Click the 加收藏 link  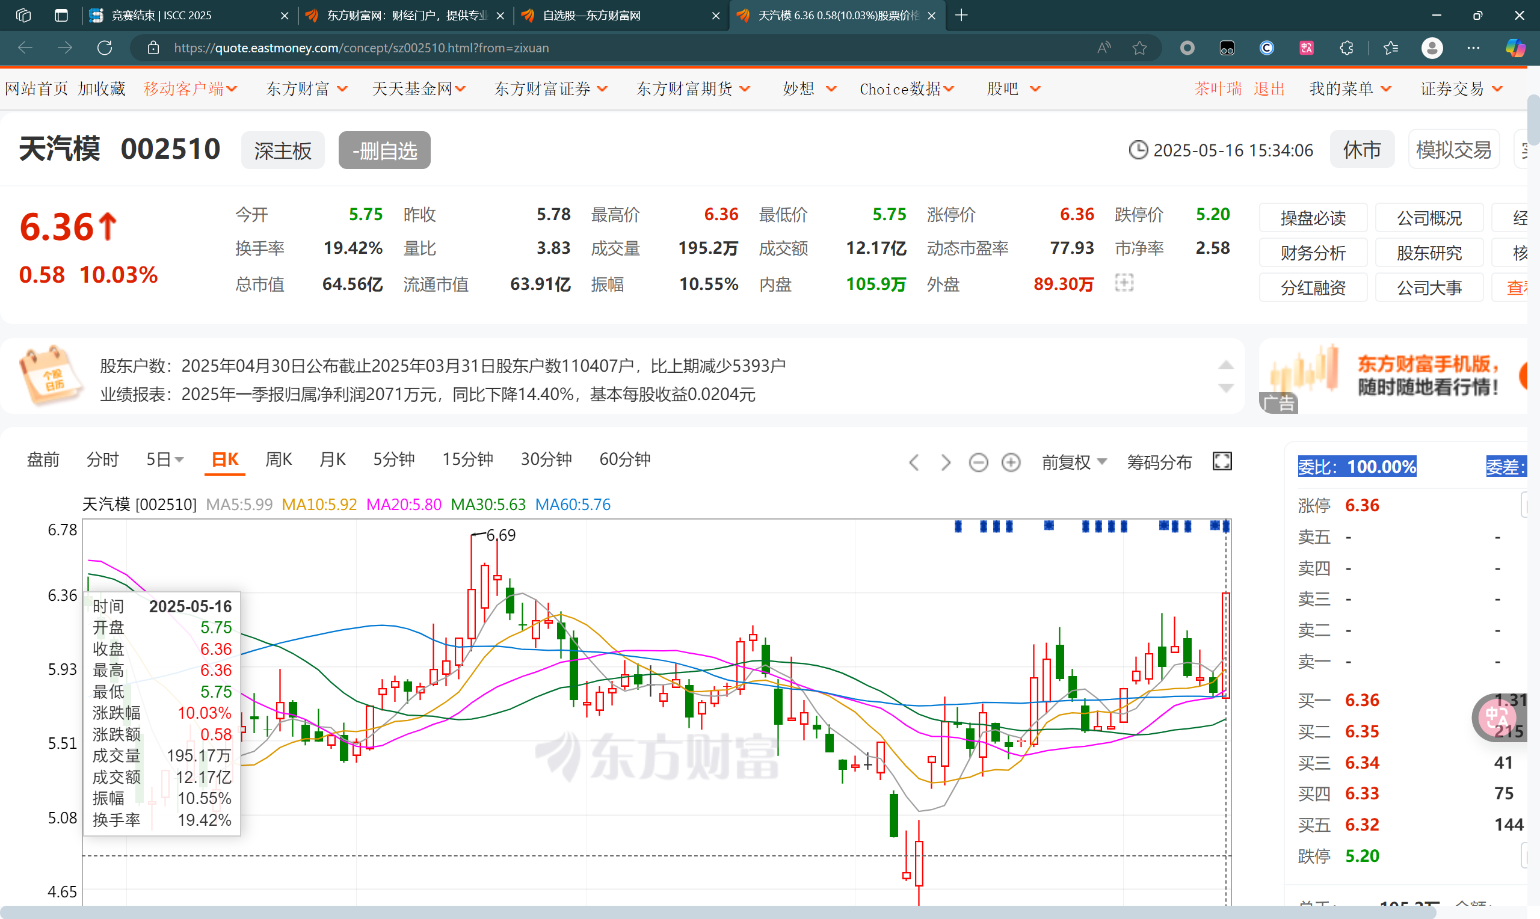[102, 88]
